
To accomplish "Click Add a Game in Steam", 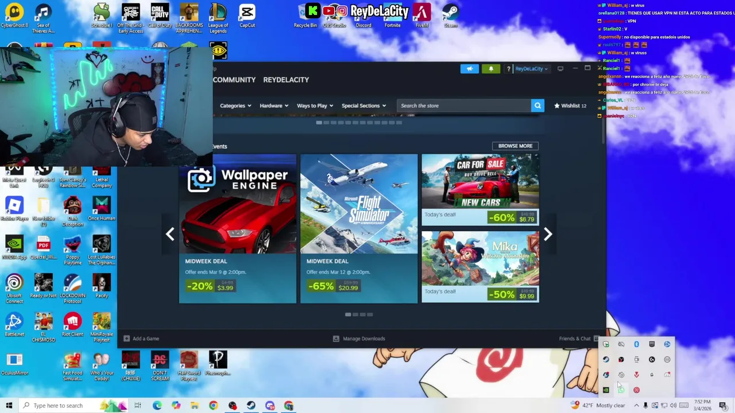I will tap(141, 338).
